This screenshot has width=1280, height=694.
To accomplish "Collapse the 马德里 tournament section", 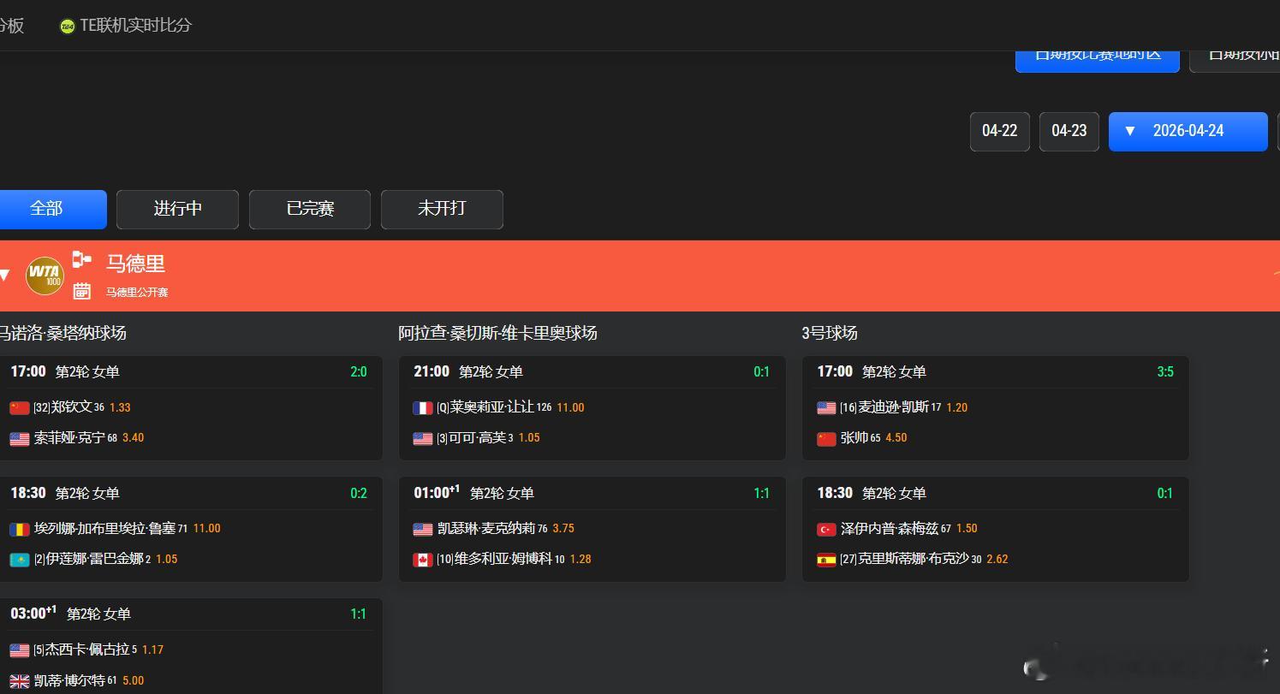I will (x=5, y=275).
